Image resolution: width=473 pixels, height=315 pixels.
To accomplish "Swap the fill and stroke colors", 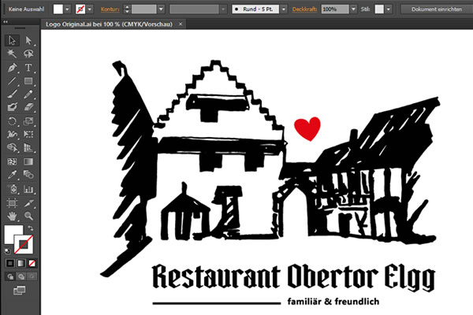I will [x=31, y=227].
